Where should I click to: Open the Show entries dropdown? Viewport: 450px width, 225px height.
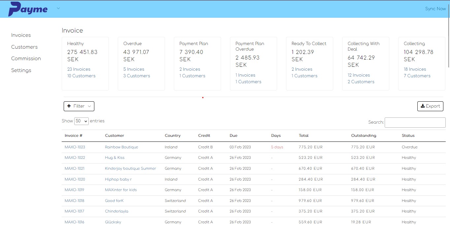pos(81,121)
